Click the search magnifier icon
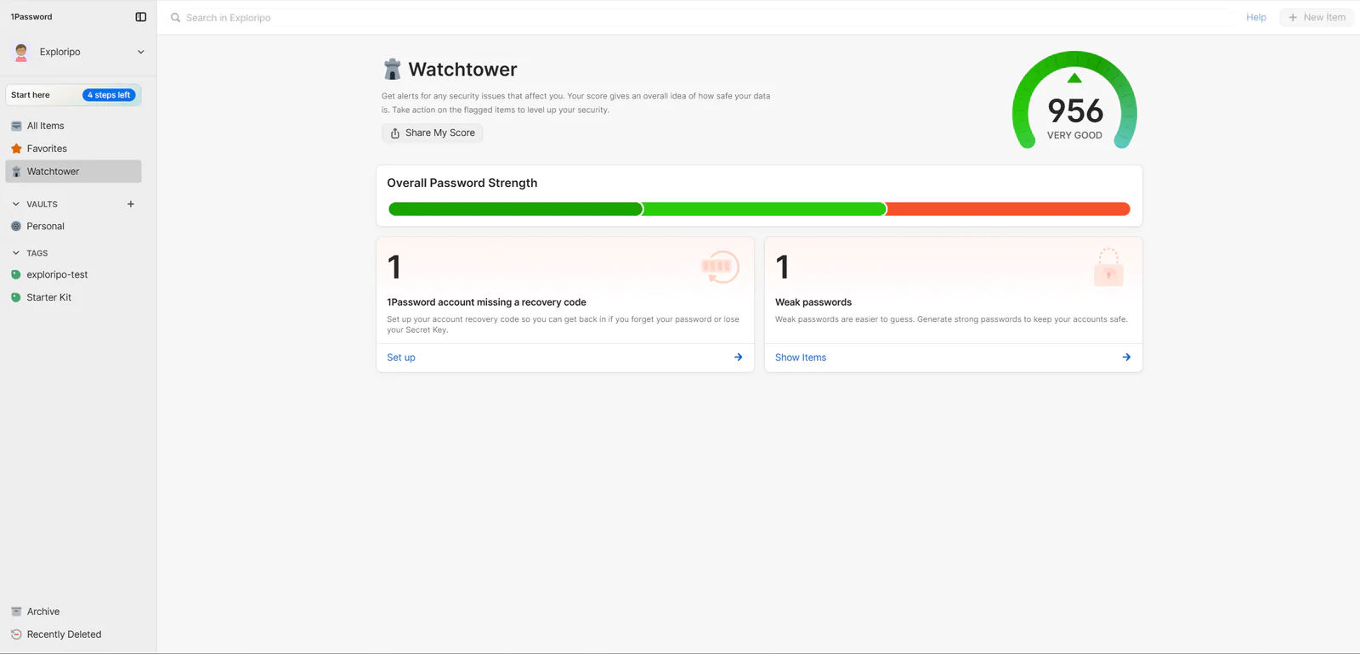1360x654 pixels. point(176,18)
